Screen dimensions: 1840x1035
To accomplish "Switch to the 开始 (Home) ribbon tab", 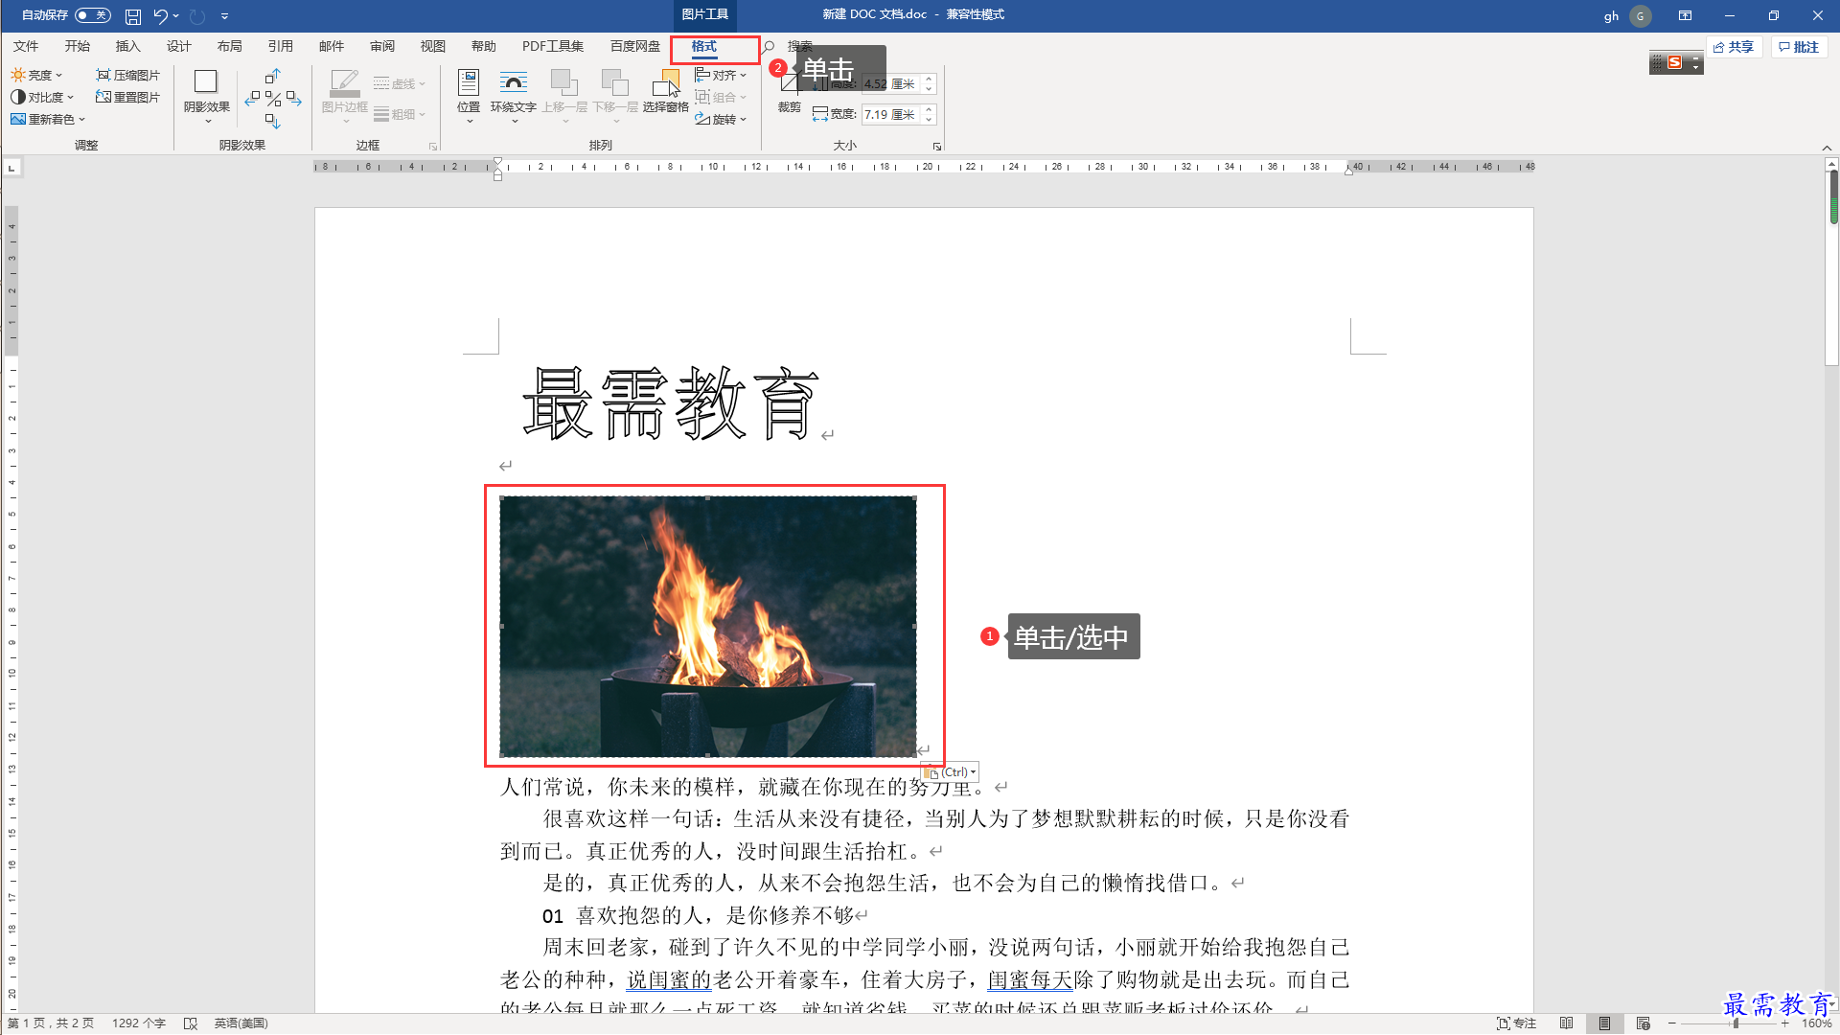I will [x=77, y=46].
